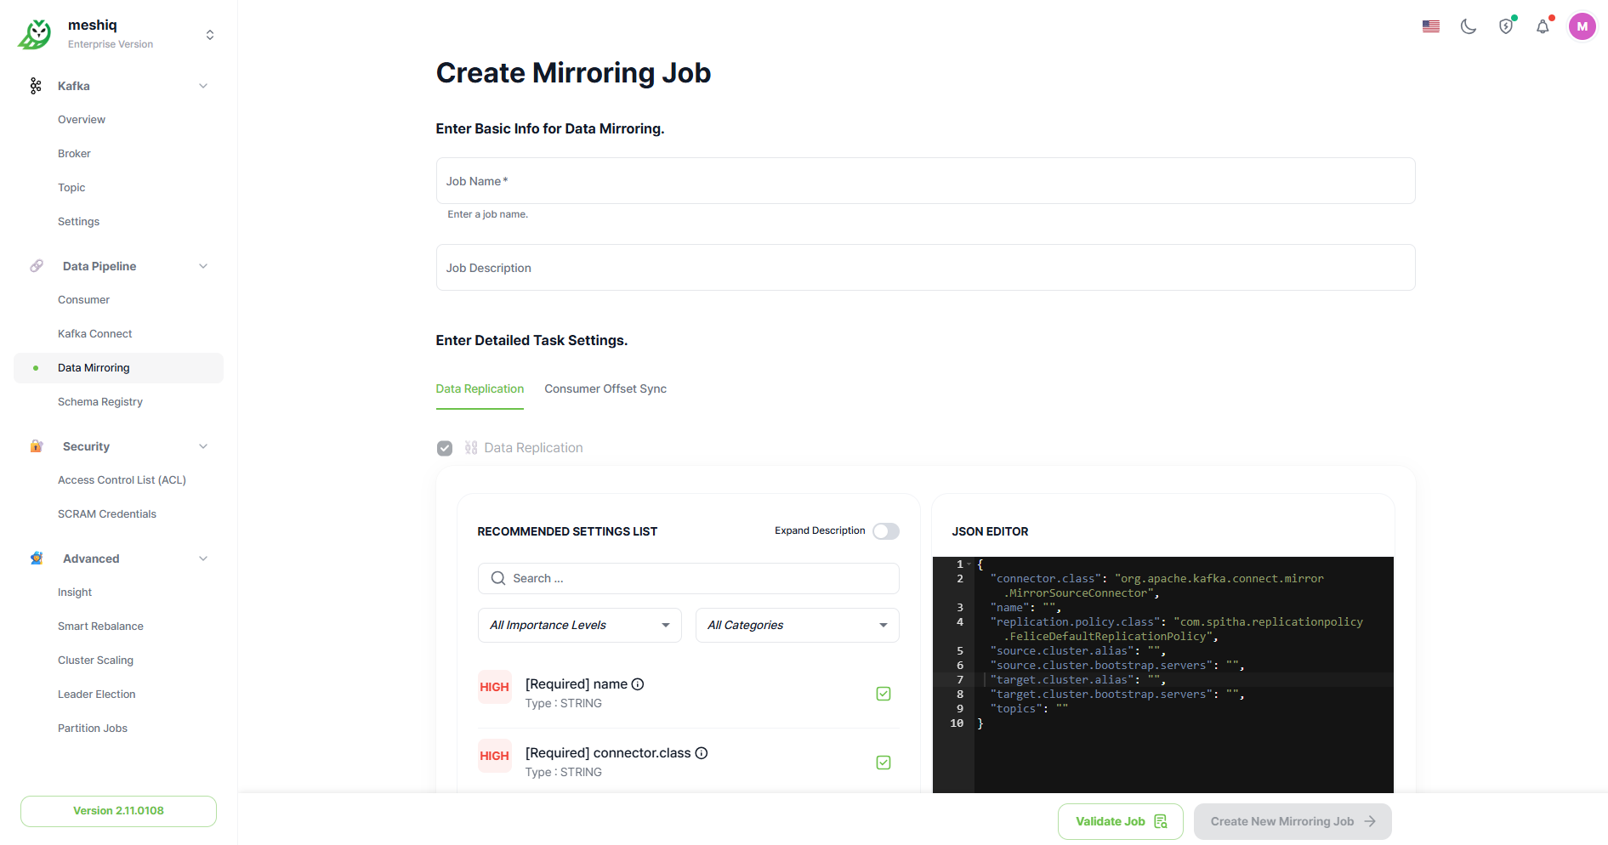Open the user avatar menu
This screenshot has width=1608, height=845.
coord(1582,26)
